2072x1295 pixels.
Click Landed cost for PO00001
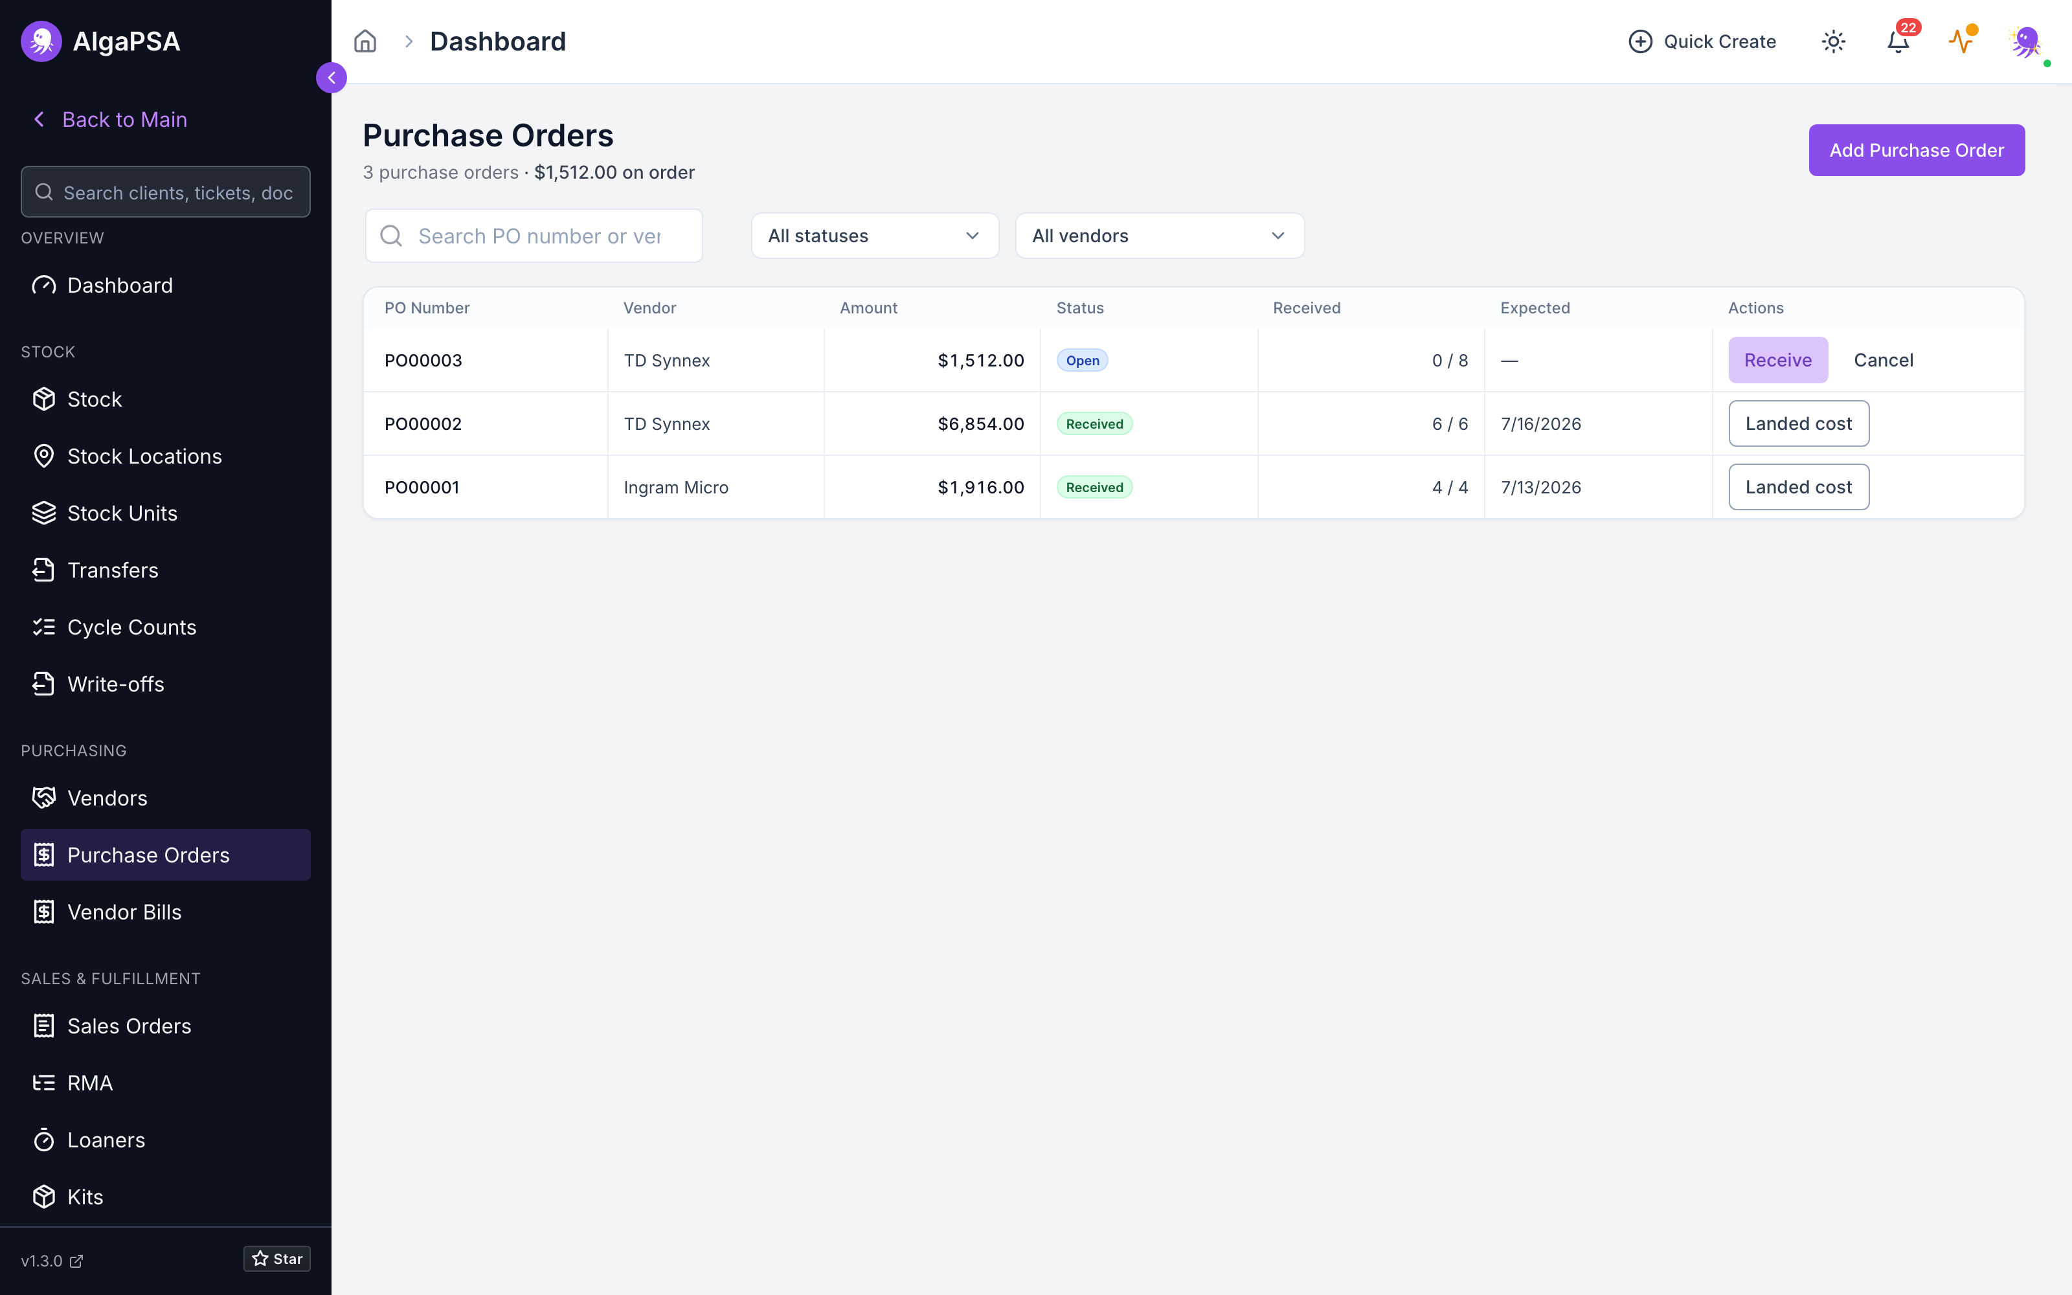pyautogui.click(x=1798, y=486)
